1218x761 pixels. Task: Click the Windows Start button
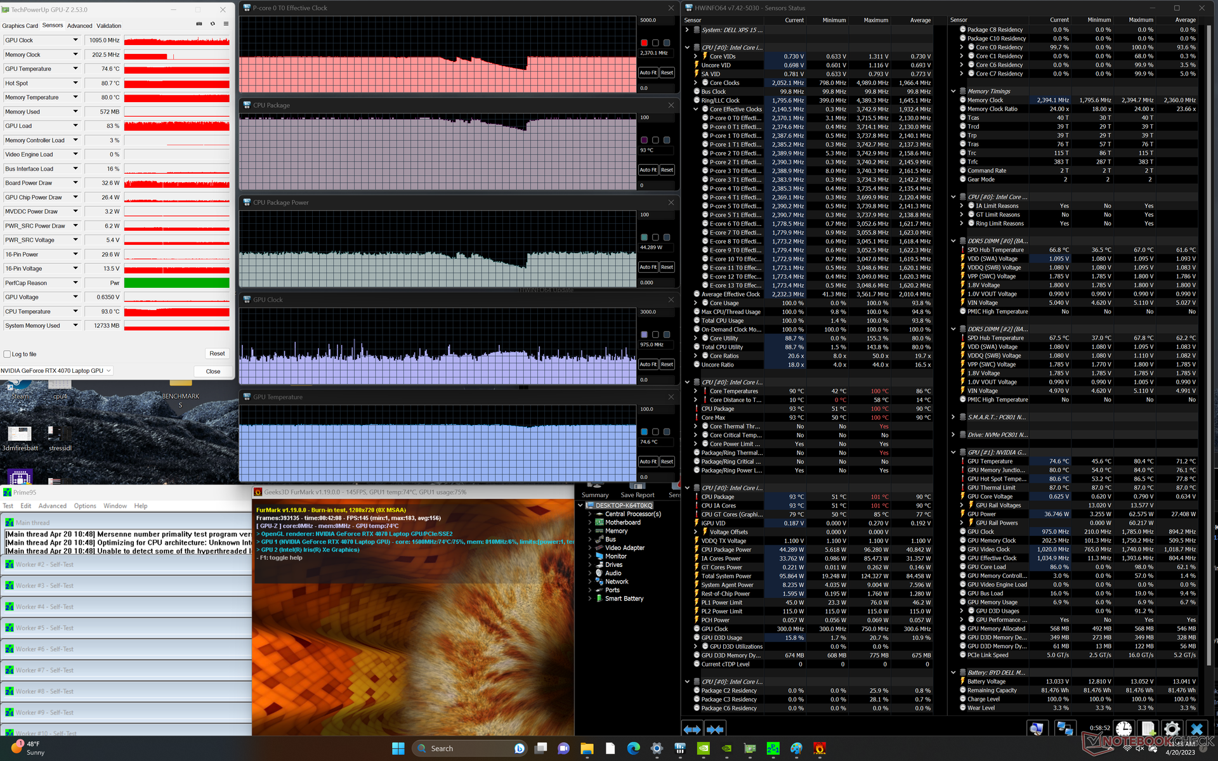point(398,749)
